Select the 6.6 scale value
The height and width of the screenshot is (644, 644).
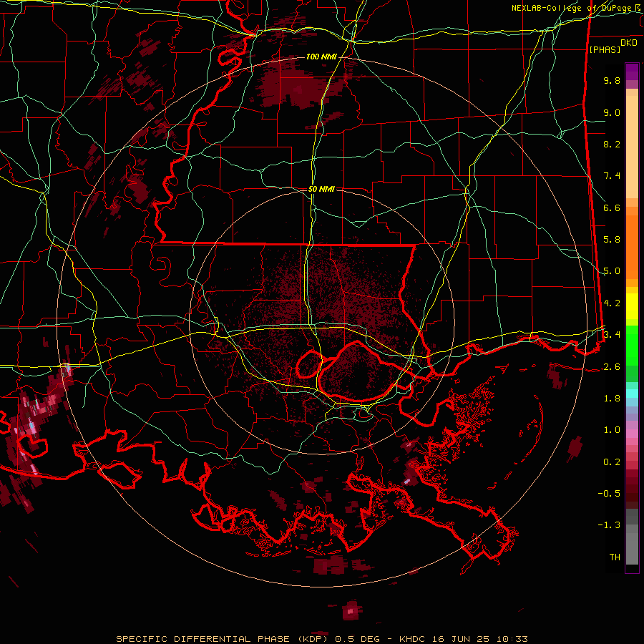coord(612,208)
